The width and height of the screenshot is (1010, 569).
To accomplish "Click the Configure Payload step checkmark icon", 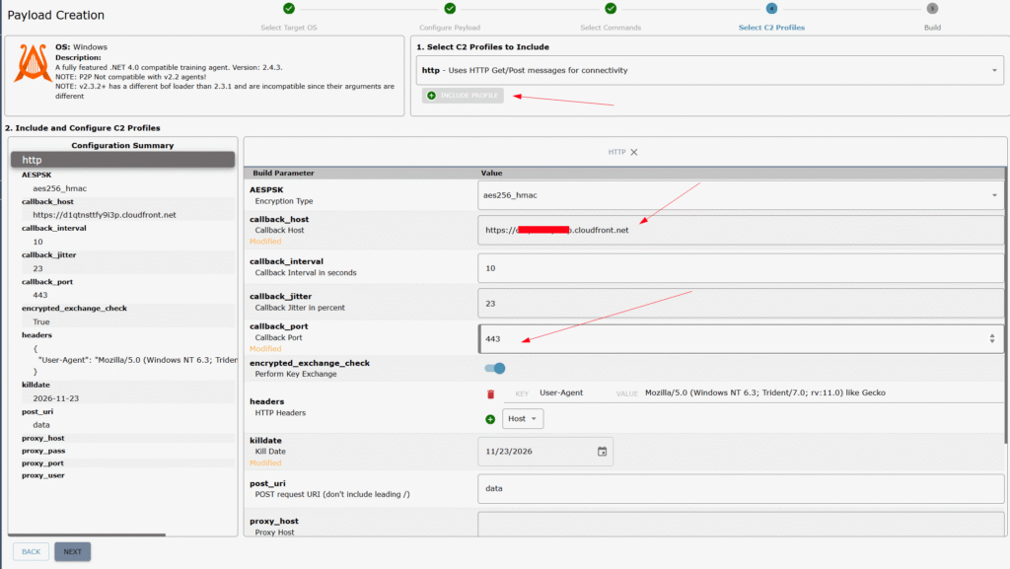I will (x=450, y=8).
